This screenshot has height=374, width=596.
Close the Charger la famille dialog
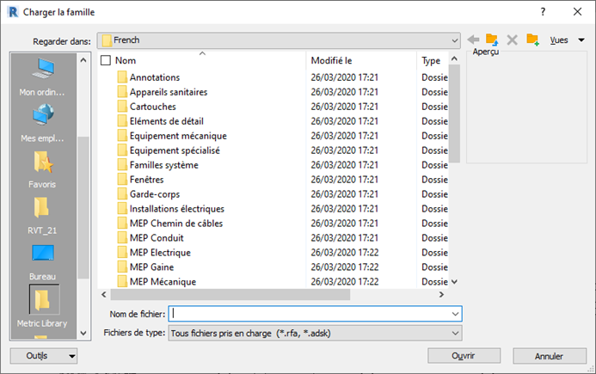coord(577,12)
